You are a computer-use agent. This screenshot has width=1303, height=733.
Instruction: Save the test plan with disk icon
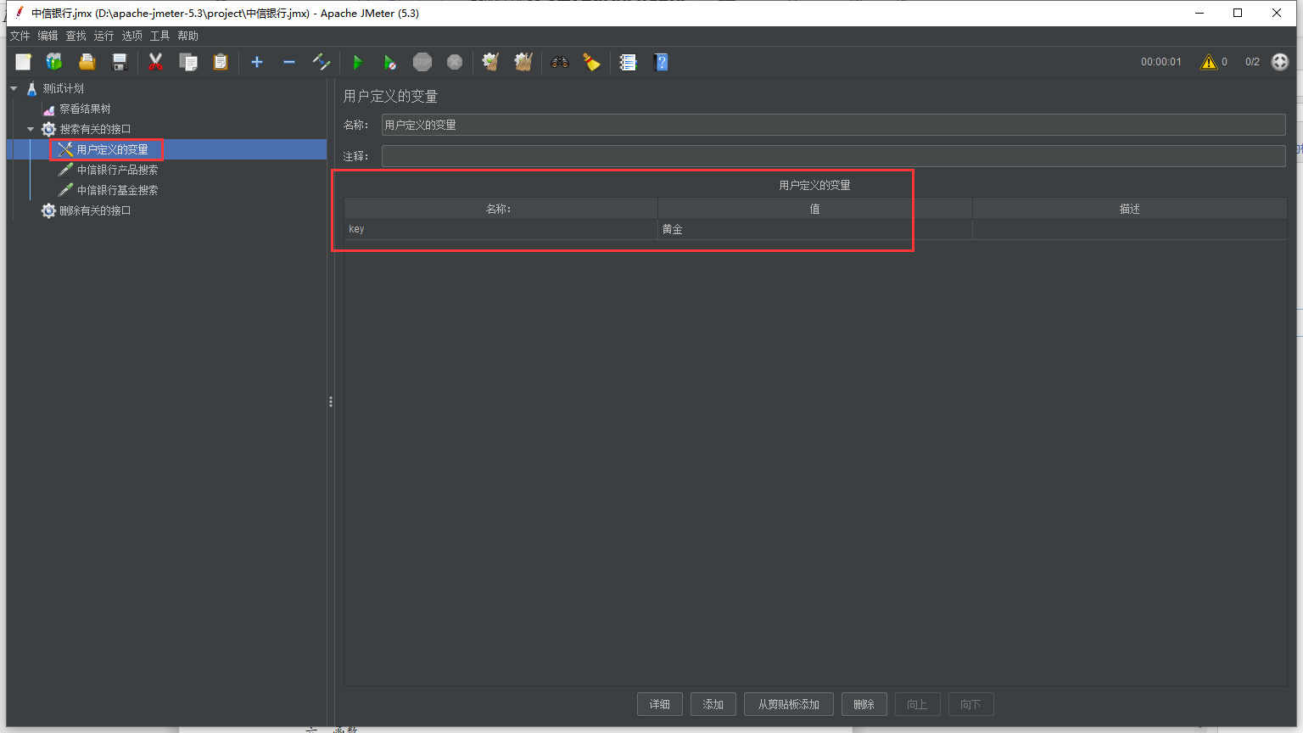[x=120, y=62]
